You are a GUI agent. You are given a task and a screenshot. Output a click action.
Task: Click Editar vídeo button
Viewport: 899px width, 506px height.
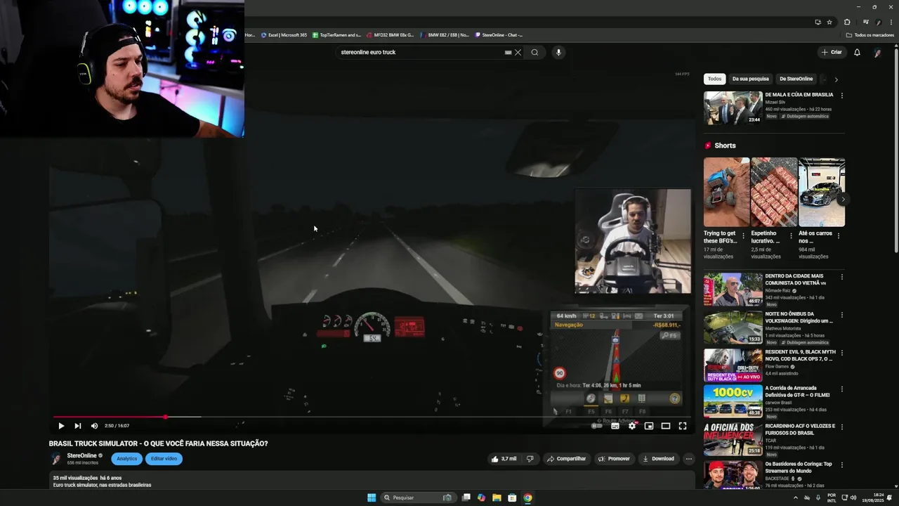coord(164,459)
